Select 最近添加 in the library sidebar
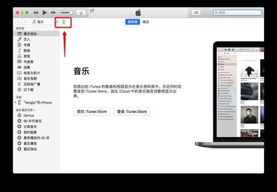277x192 pixels. point(36,34)
